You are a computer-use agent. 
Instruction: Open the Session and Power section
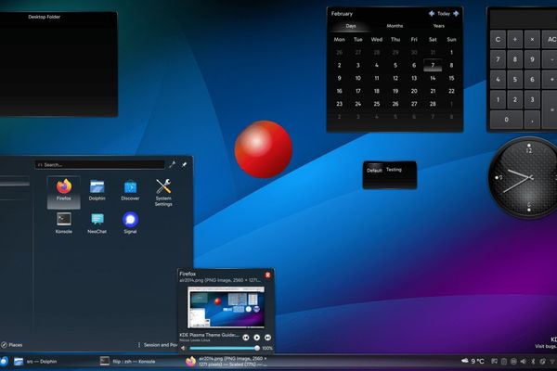pos(161,345)
